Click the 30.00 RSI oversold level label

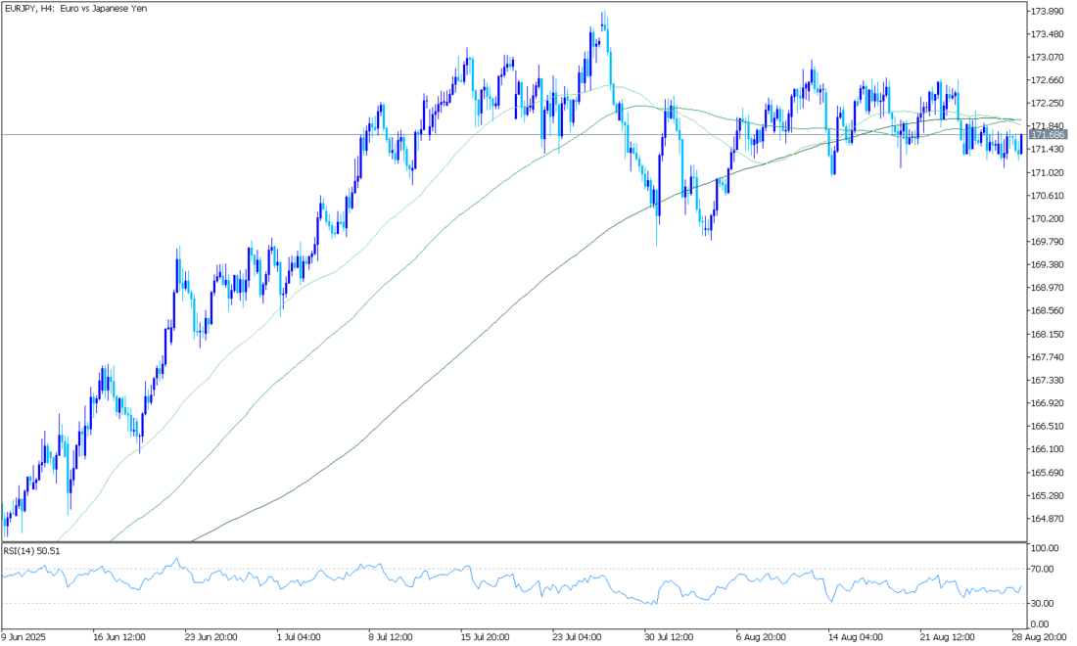point(1044,603)
